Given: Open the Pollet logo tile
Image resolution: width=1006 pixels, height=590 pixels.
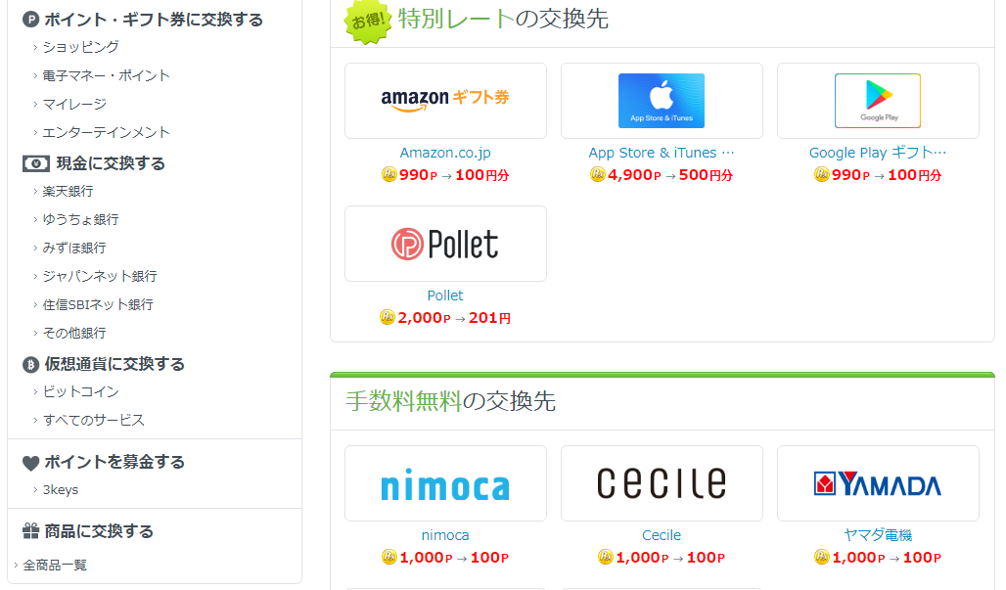Looking at the screenshot, I should click(x=445, y=244).
